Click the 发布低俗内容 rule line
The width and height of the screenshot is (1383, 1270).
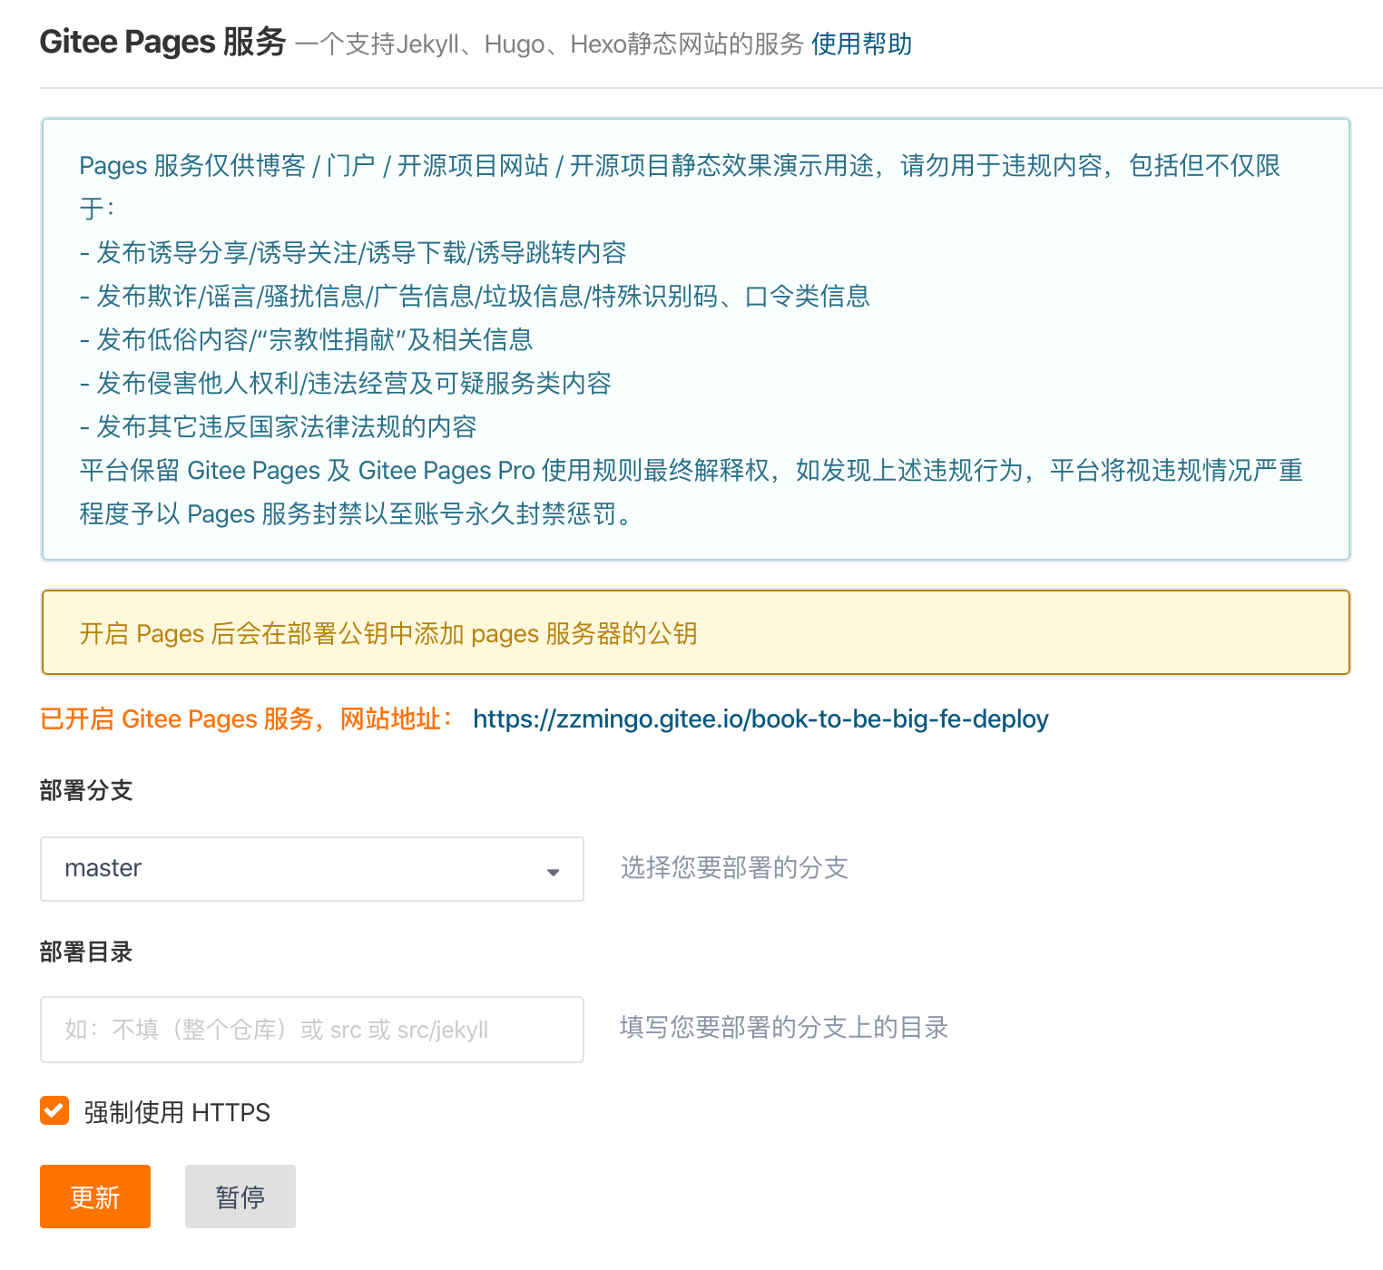[x=307, y=340]
